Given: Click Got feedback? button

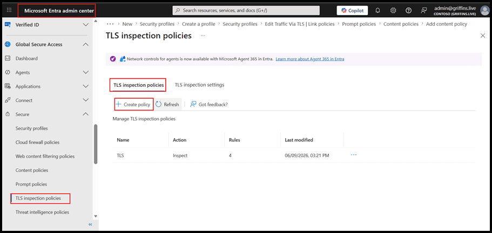Looking at the screenshot, I should coord(209,105).
